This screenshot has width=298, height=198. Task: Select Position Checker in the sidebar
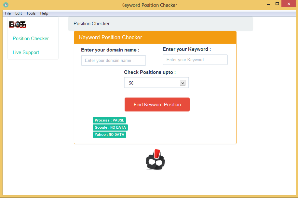click(31, 39)
